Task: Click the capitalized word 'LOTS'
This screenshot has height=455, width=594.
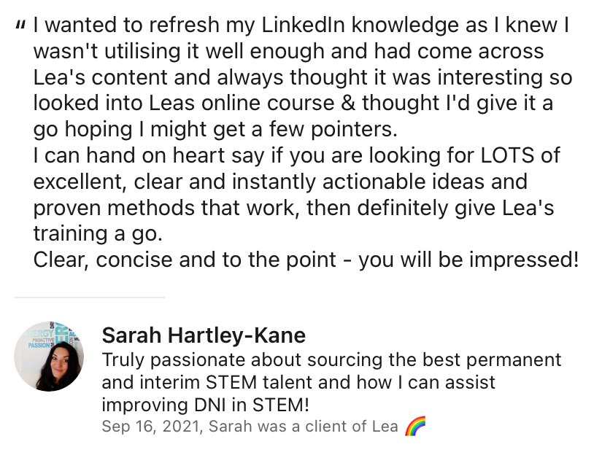Action: pos(508,155)
